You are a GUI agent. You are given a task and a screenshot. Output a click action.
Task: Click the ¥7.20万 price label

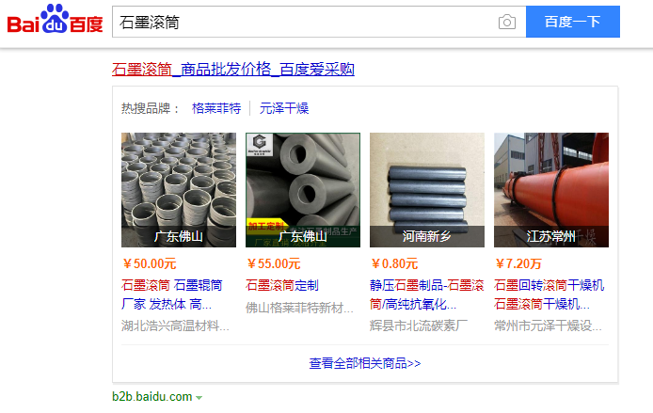[x=518, y=263]
